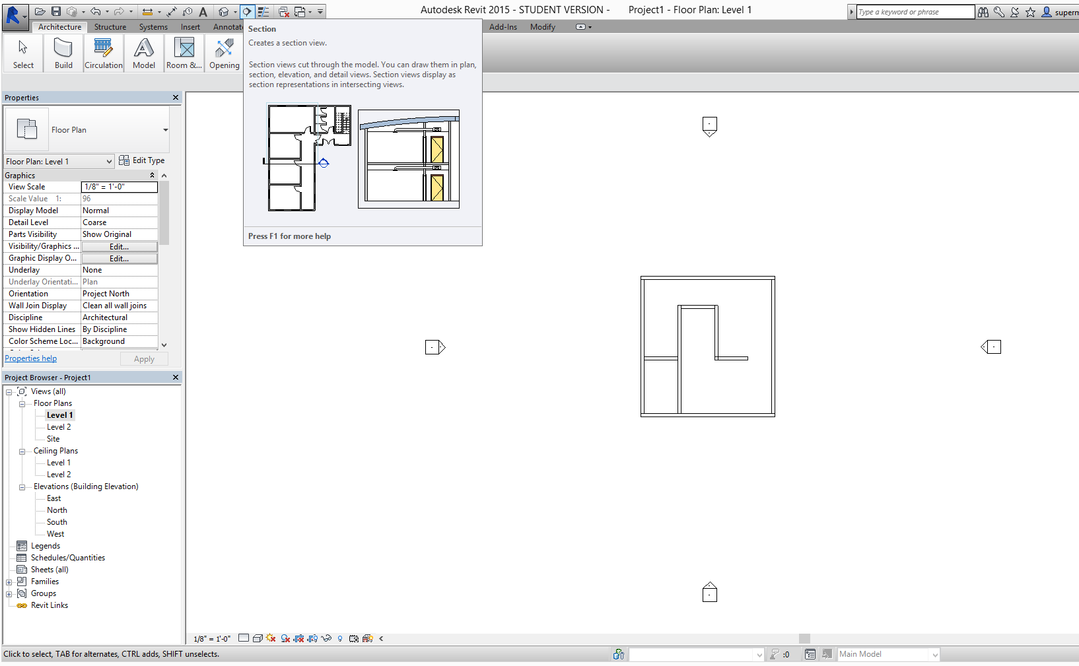Click the Redo arrow icon
The image size is (1079, 666).
[x=119, y=12]
